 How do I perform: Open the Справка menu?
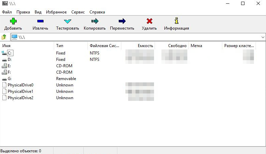pos(97,12)
